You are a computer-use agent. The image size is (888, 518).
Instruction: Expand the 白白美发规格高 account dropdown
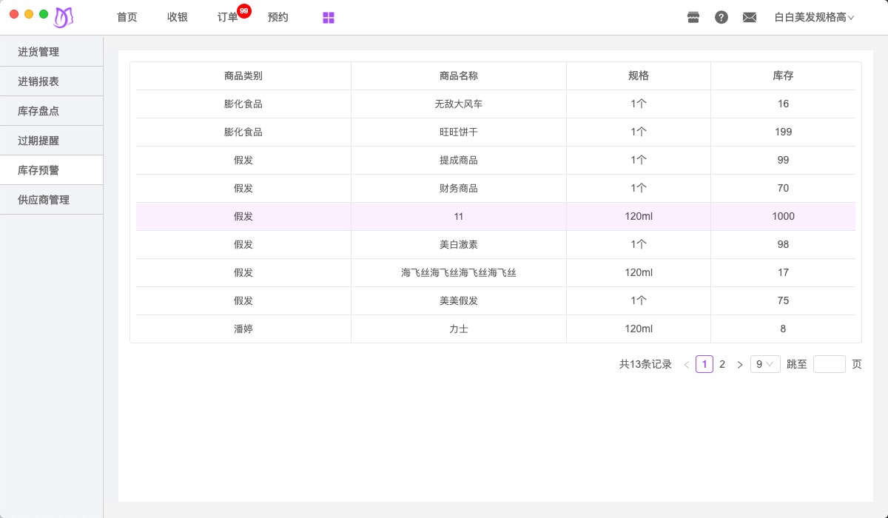(x=814, y=17)
